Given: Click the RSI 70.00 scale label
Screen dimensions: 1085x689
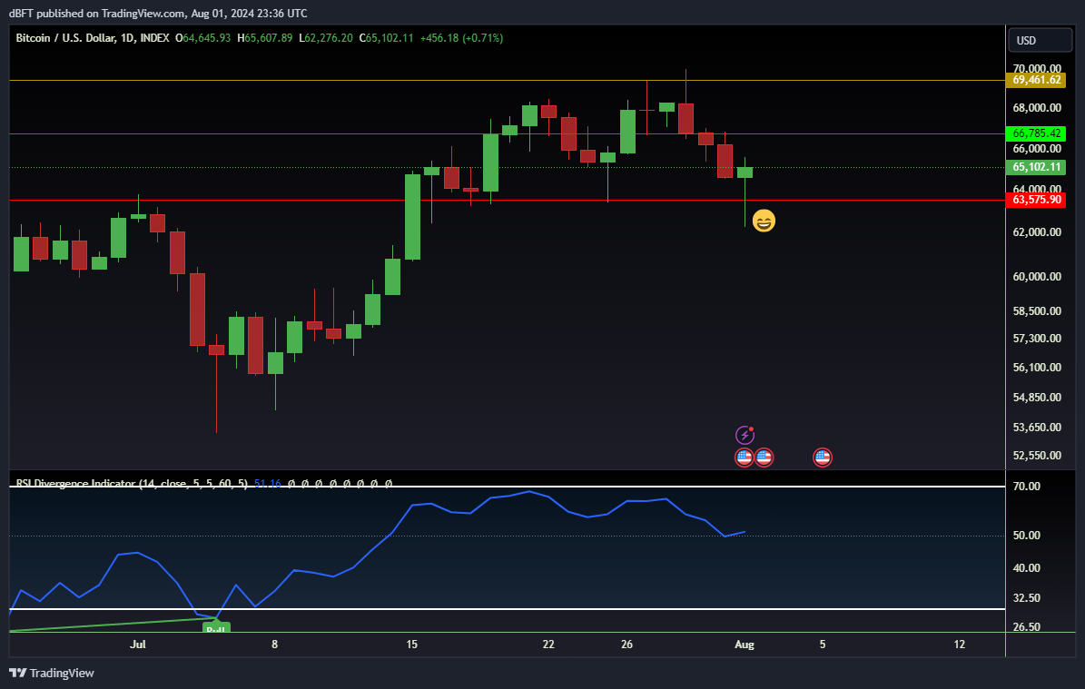Looking at the screenshot, I should 1026,487.
